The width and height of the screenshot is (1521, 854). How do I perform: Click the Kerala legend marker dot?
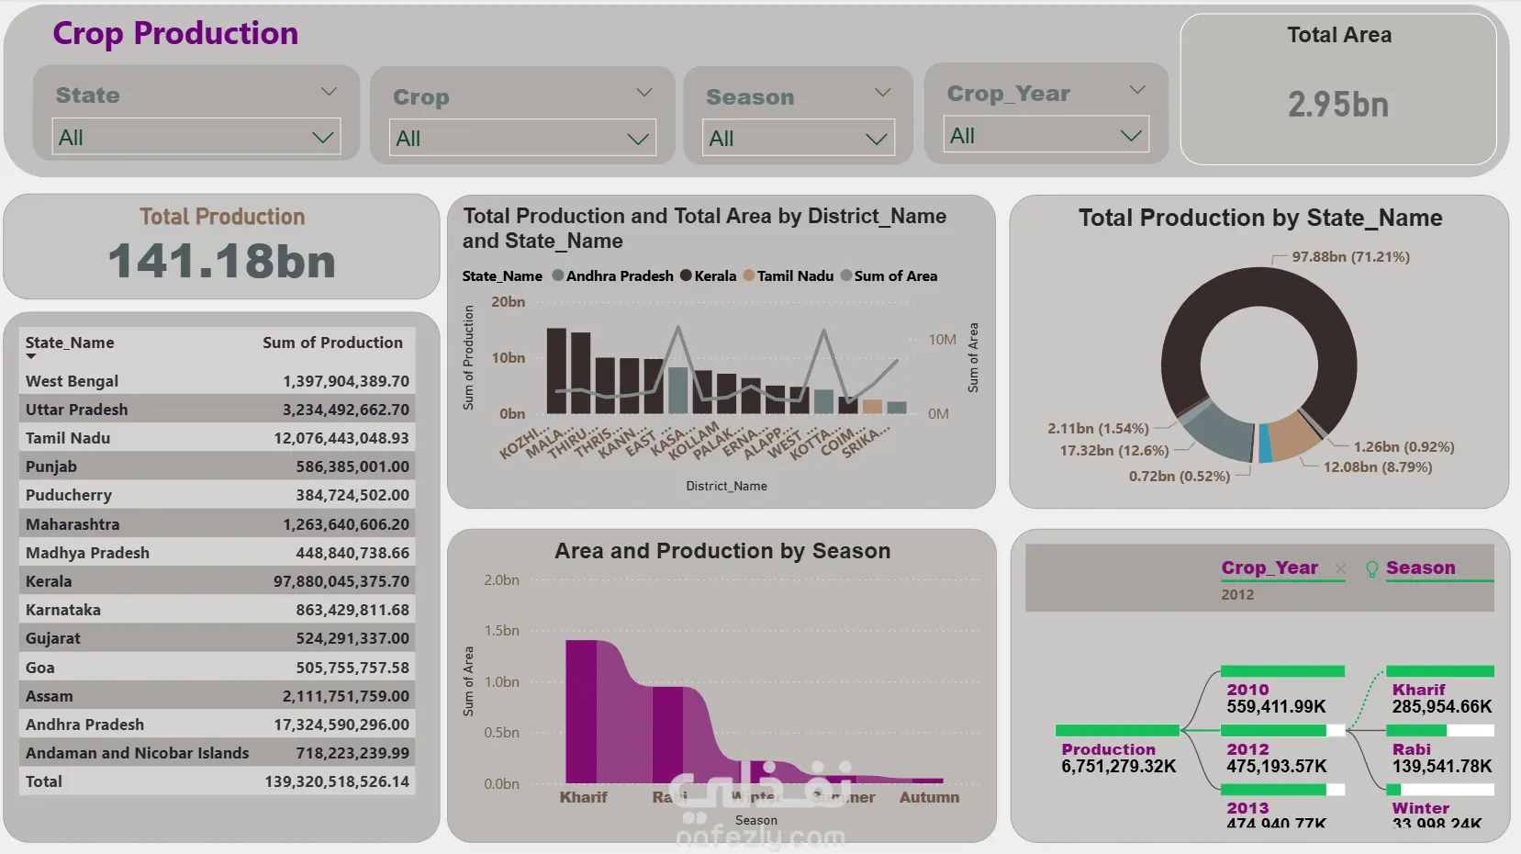point(686,275)
